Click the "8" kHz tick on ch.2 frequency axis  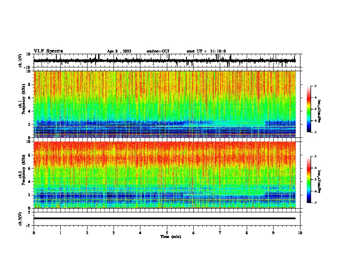pos(30,155)
